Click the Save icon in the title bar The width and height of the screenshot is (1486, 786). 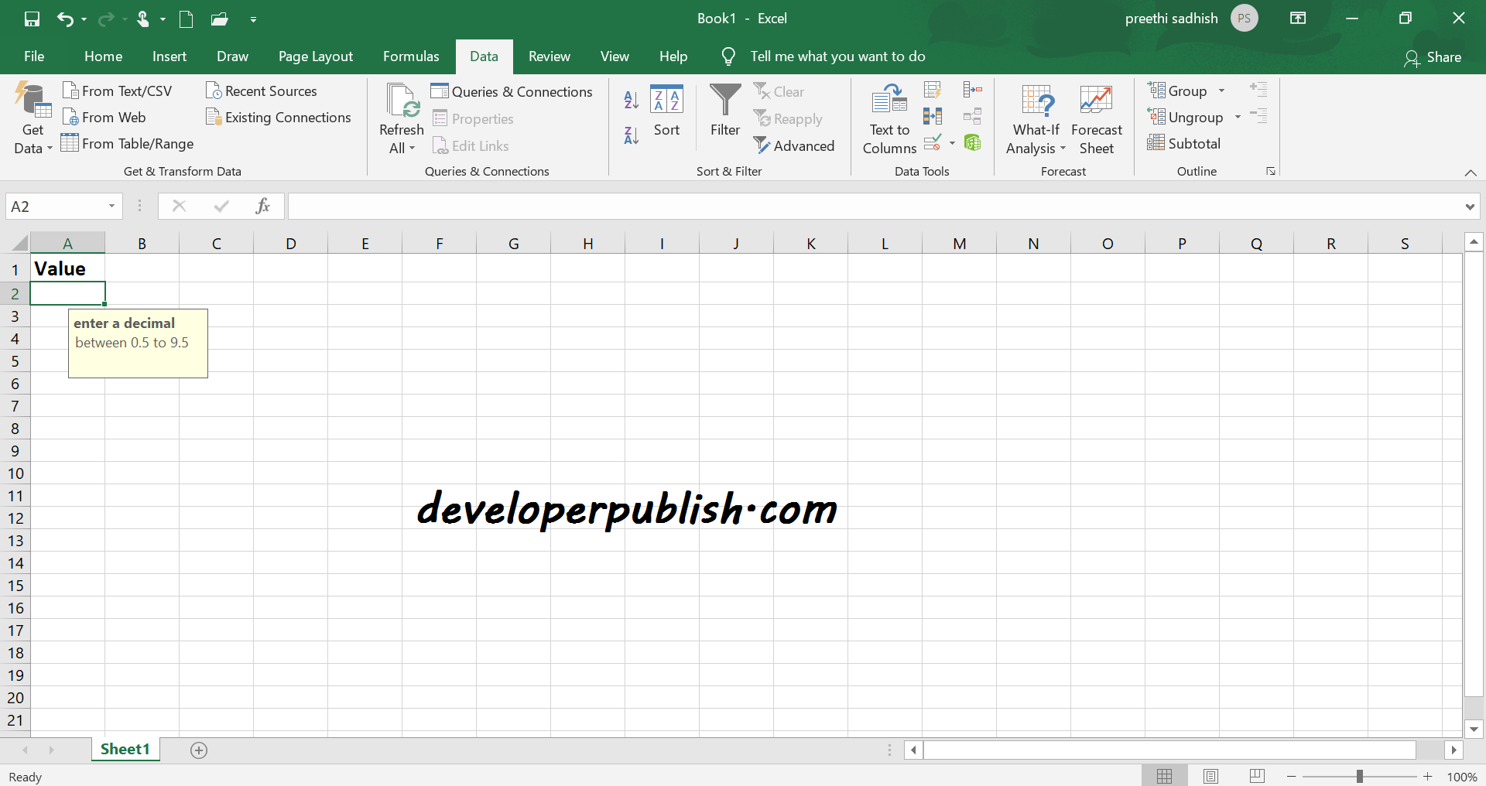[32, 19]
